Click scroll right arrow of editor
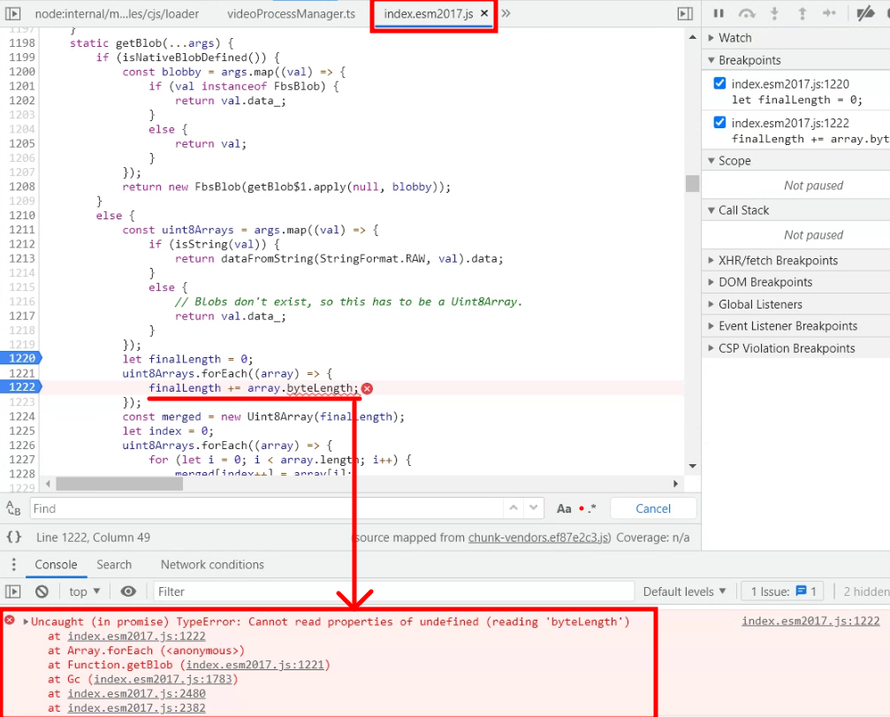The height and width of the screenshot is (717, 890). pyautogui.click(x=675, y=484)
